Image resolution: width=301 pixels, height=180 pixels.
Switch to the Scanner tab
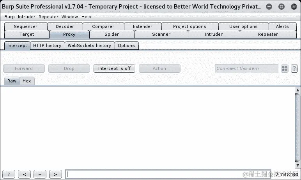click(x=161, y=34)
